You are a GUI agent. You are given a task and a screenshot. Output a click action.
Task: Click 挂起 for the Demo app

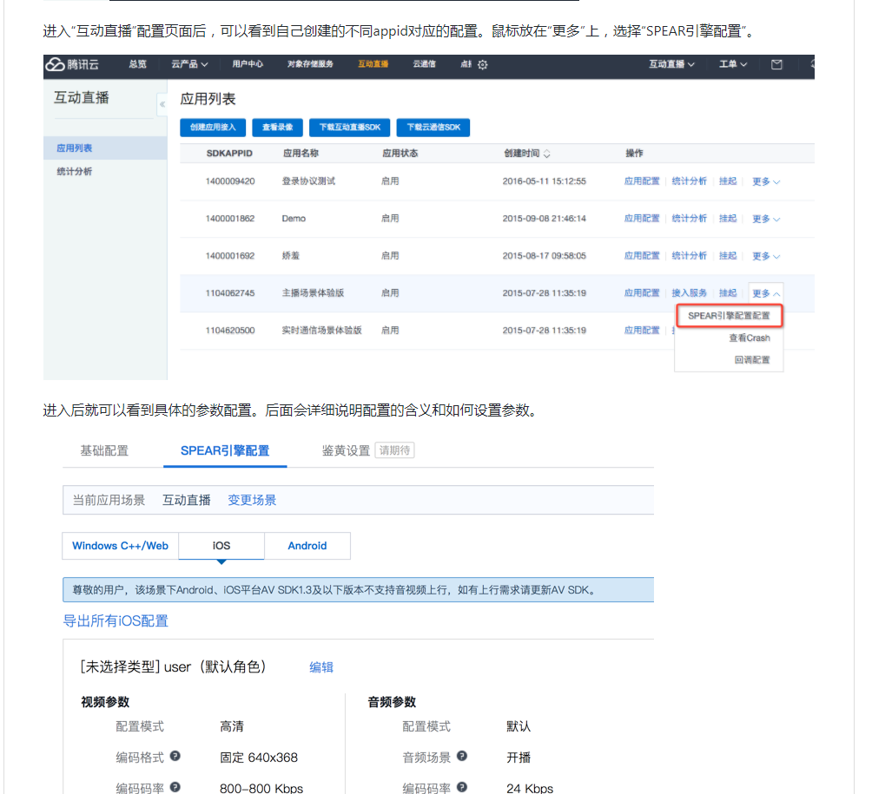tap(728, 219)
